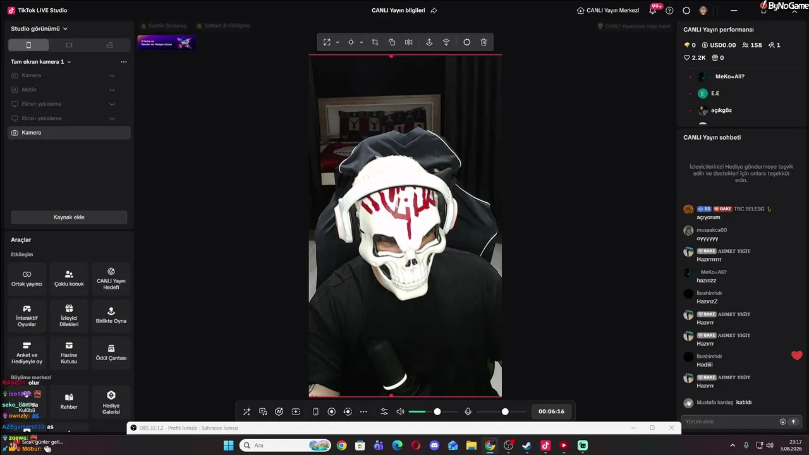This screenshot has height=455, width=809.
Task: Click the scene thumbnail banner at top left
Action: [167, 43]
